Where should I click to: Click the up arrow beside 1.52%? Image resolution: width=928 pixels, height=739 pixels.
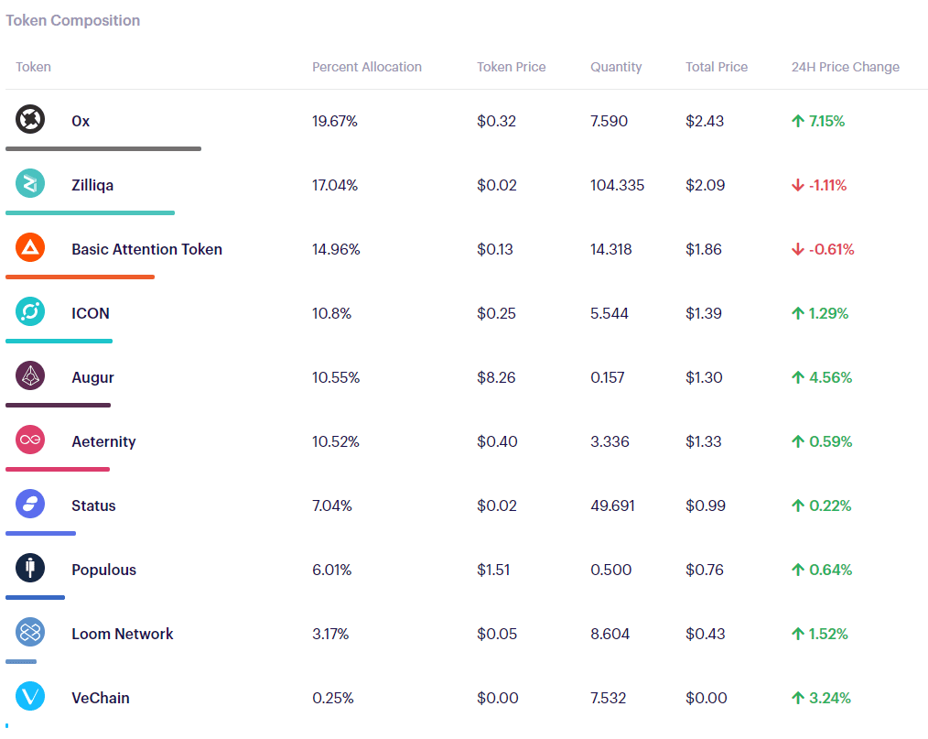(x=798, y=634)
